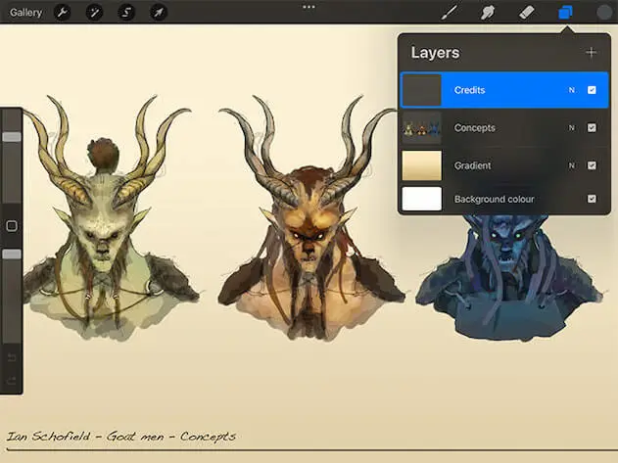
Task: Activate the Transform arrow tool
Action: pos(158,13)
